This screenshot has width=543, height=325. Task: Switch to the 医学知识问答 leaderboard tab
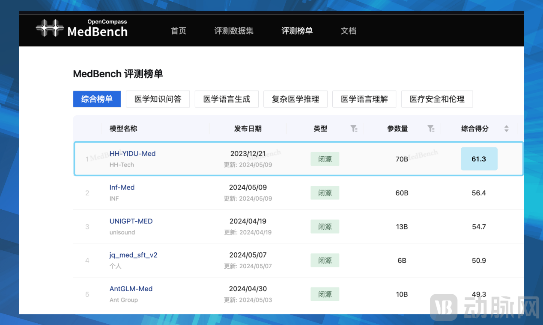[158, 99]
